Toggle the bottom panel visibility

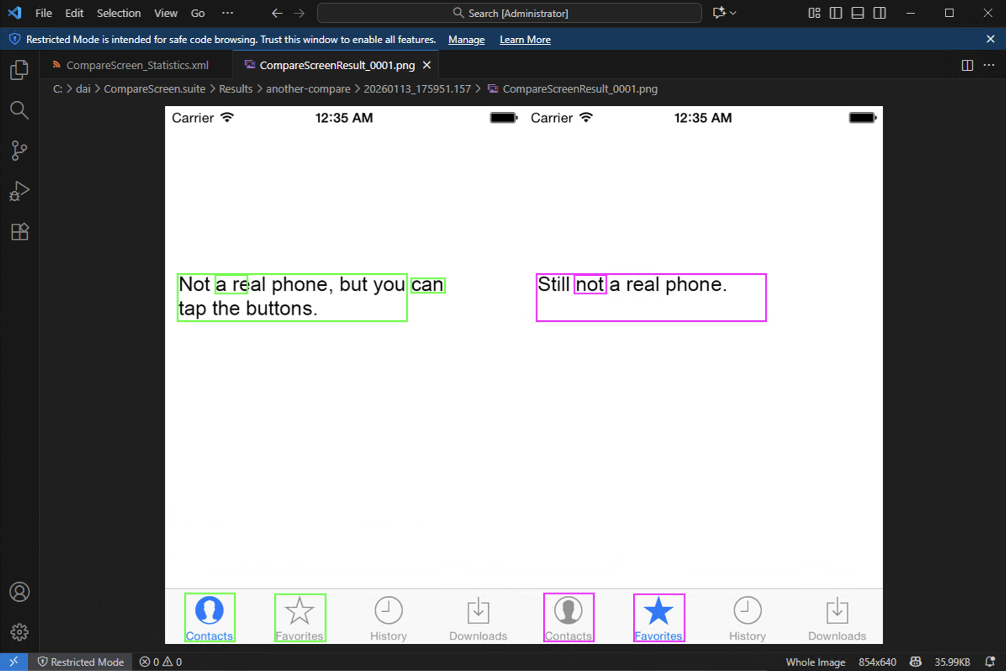[858, 13]
